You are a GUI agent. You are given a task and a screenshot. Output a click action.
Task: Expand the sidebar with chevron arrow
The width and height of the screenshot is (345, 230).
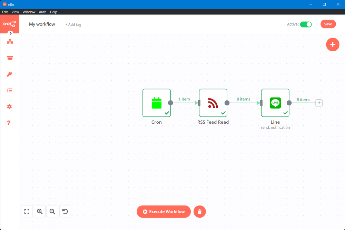pyautogui.click(x=11, y=33)
